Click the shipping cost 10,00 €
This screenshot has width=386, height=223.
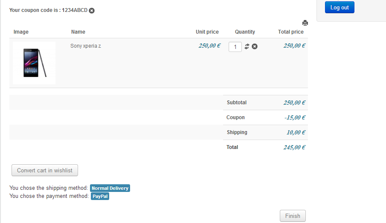(296, 132)
